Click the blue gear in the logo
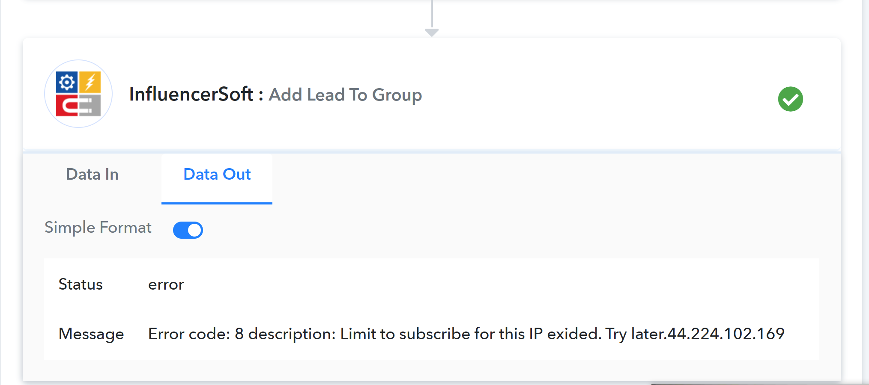This screenshot has width=869, height=385. coord(67,82)
